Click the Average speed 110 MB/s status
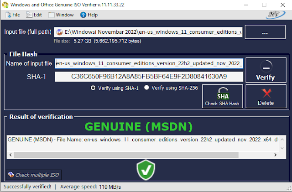The image size is (292, 192). click(90, 187)
